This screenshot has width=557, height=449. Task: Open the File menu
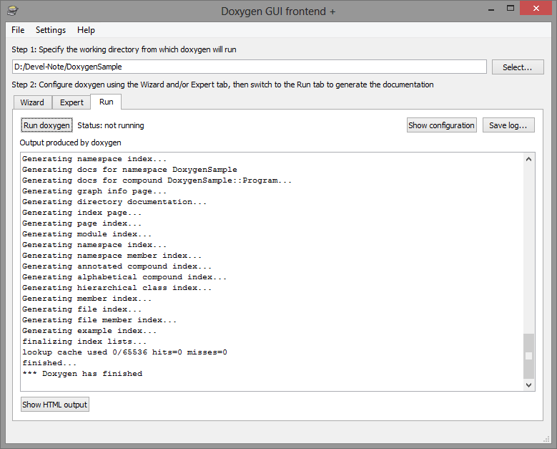coord(18,30)
